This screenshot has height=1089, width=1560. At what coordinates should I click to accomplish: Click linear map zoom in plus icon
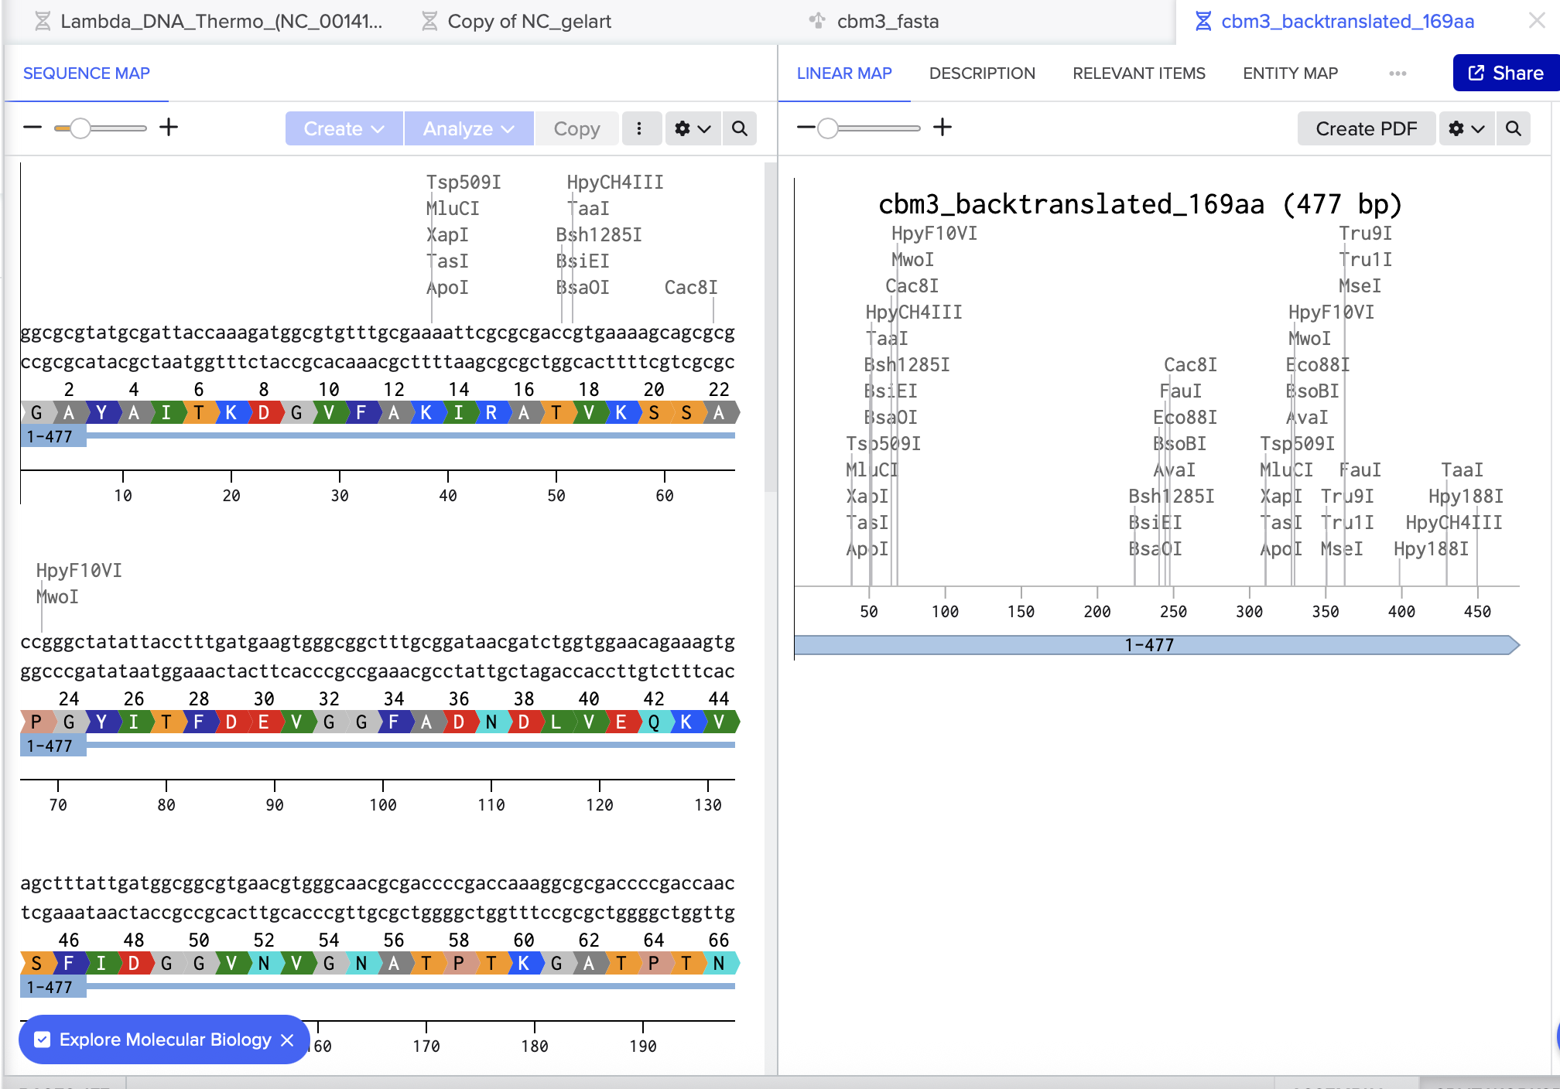pyautogui.click(x=942, y=128)
